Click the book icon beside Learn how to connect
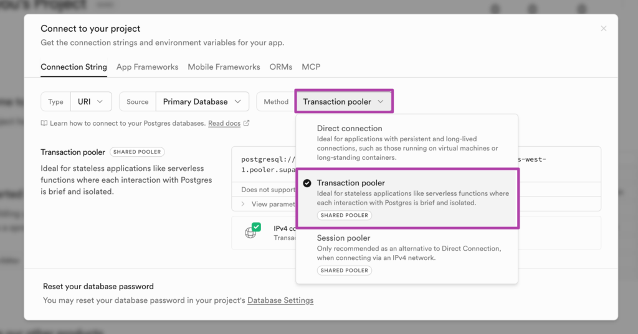The height and width of the screenshot is (334, 638). click(44, 123)
